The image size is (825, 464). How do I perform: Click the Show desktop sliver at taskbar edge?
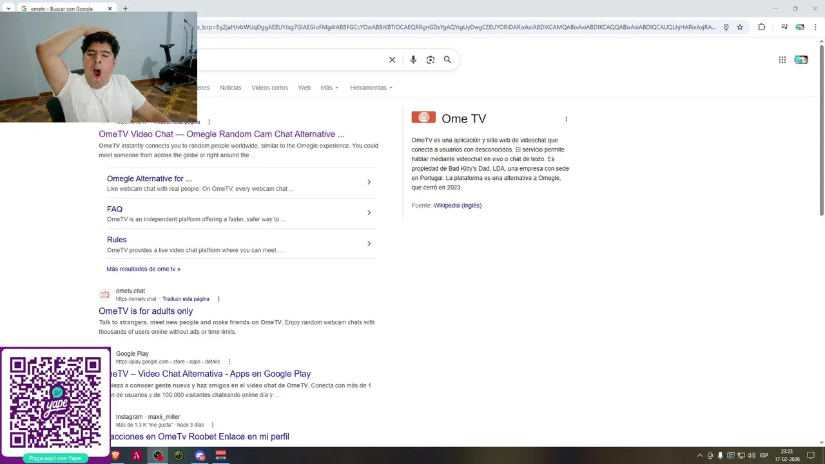pyautogui.click(x=823, y=456)
